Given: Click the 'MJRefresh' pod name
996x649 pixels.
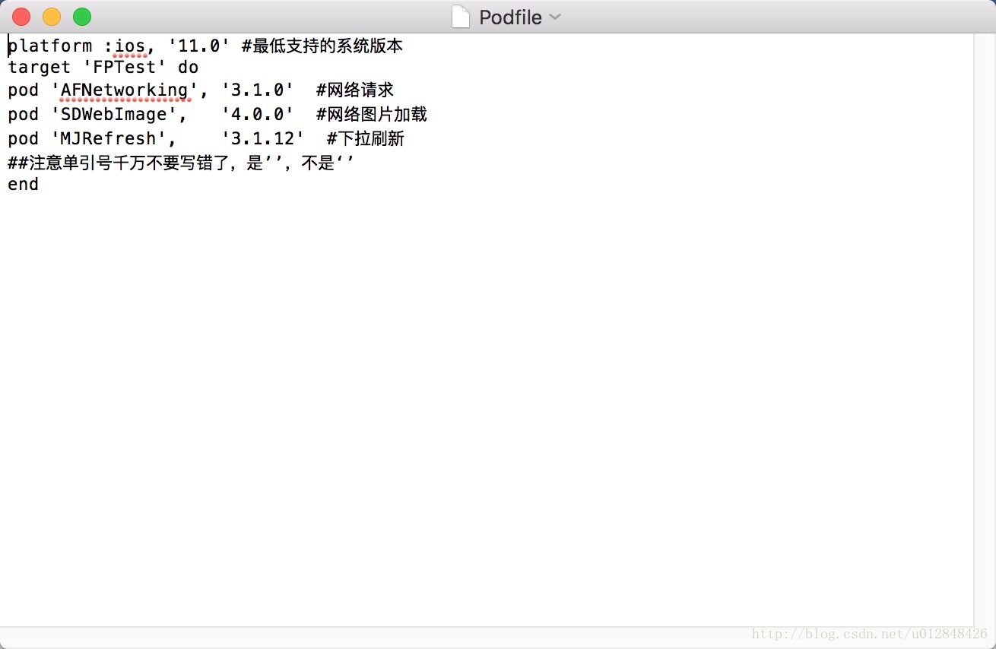Looking at the screenshot, I should tap(109, 139).
